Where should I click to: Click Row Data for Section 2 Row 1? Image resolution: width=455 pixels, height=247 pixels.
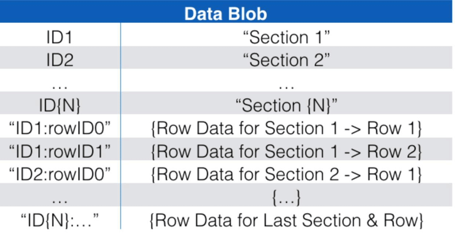tap(286, 174)
